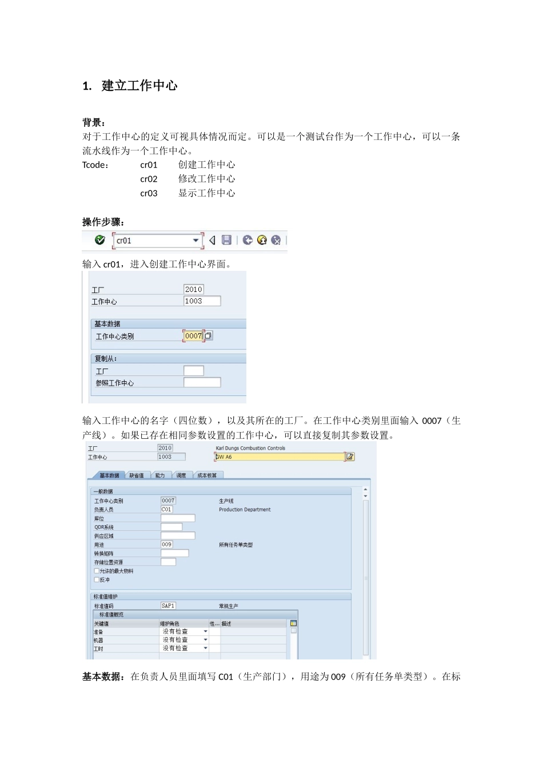Click the 标准值码 field containing SAP1
The height and width of the screenshot is (768, 543).
(168, 606)
